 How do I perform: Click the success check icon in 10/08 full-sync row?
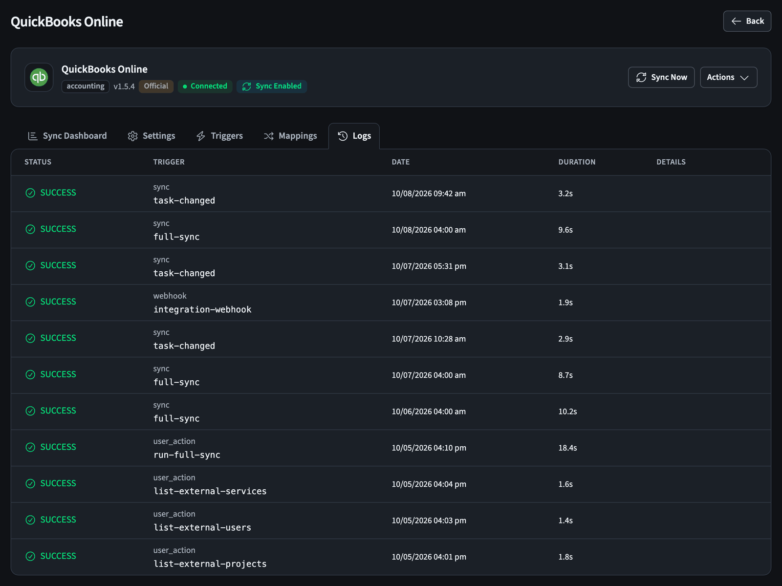coord(30,229)
